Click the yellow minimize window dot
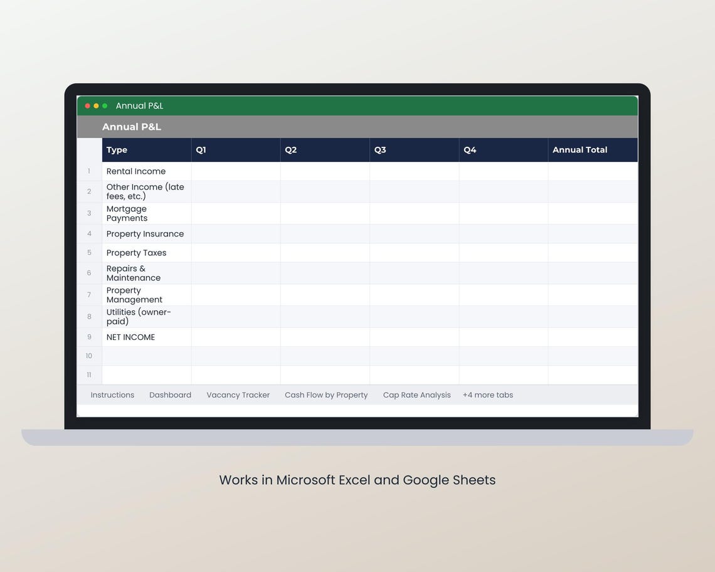Image resolution: width=715 pixels, height=572 pixels. click(x=96, y=106)
